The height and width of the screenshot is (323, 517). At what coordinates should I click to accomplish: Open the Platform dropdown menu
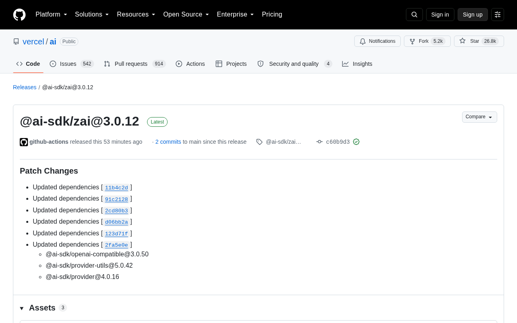coord(51,15)
